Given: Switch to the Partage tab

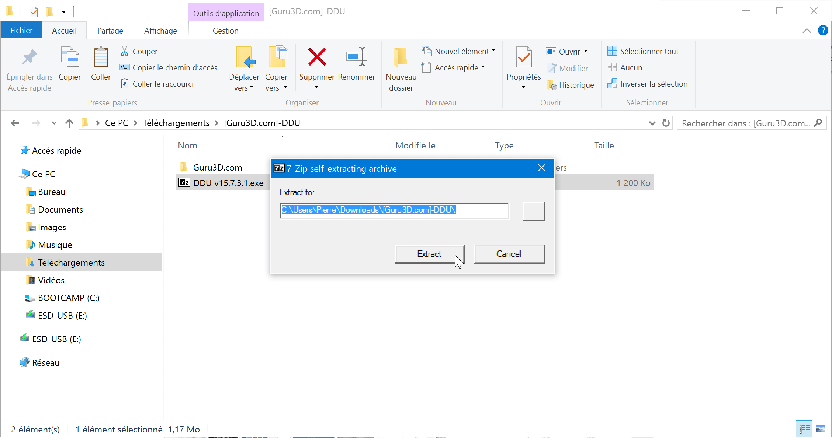Looking at the screenshot, I should (110, 31).
